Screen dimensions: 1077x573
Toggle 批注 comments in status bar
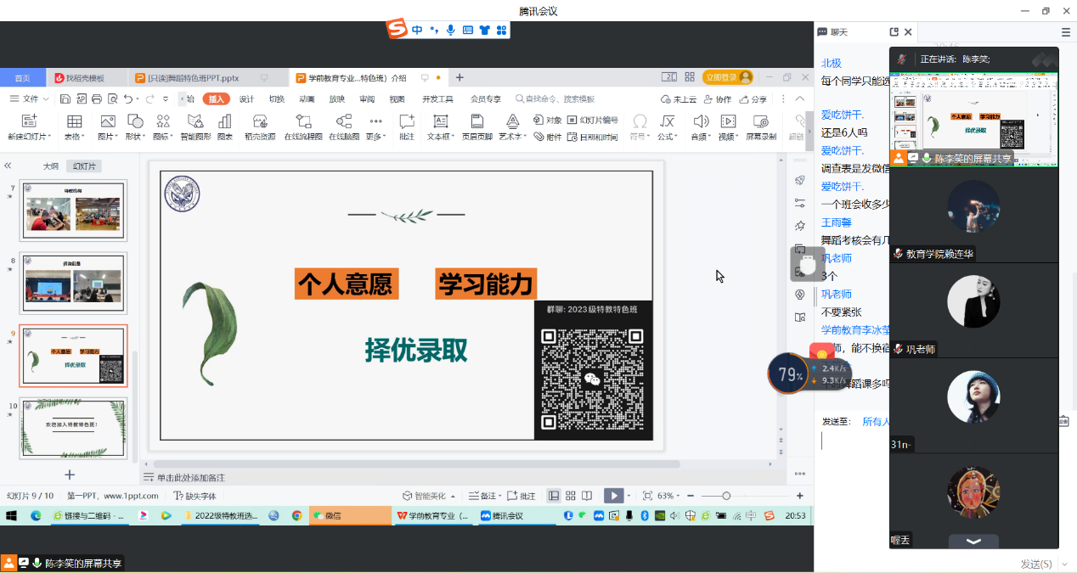(522, 496)
